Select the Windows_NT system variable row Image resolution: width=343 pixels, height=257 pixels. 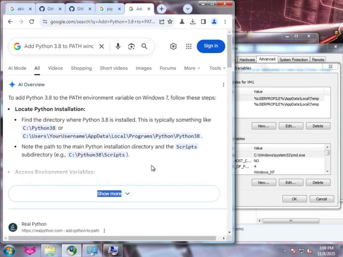280,172
